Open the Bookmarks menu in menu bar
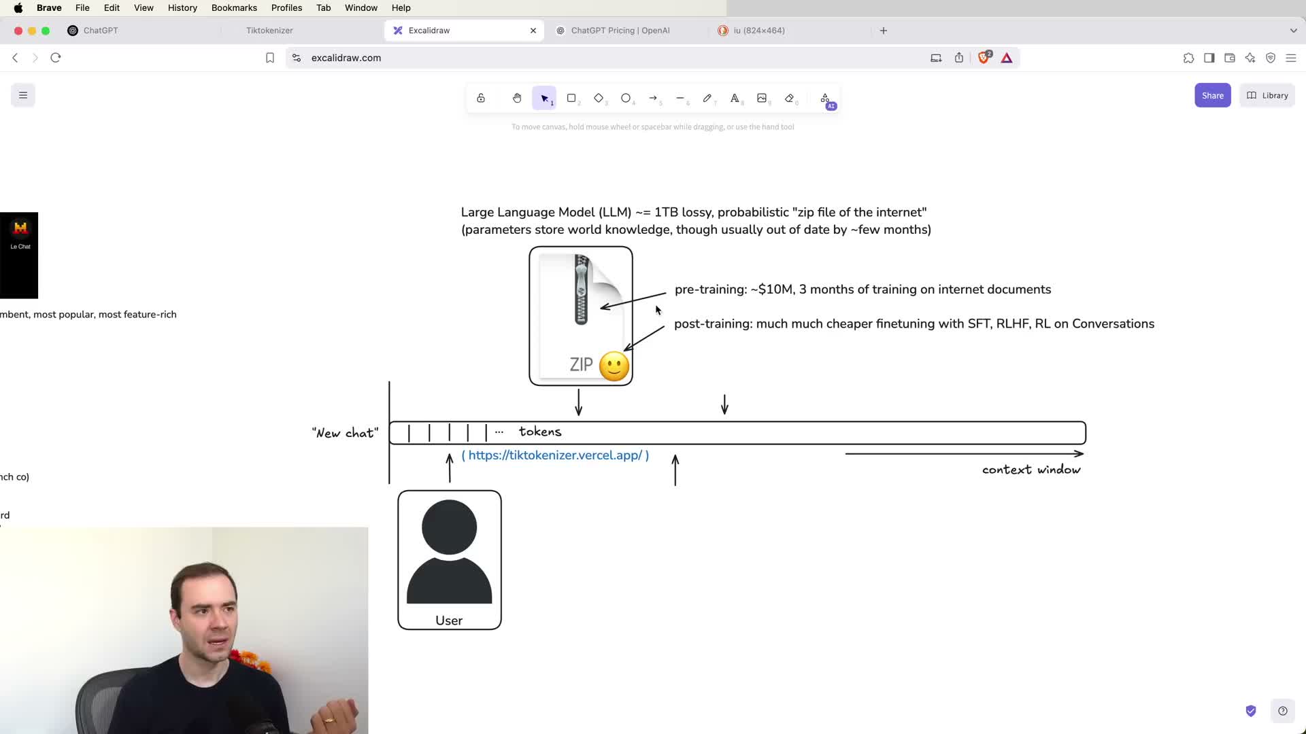The width and height of the screenshot is (1306, 734). [x=234, y=7]
